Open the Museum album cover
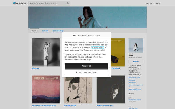 [x=46, y=52]
